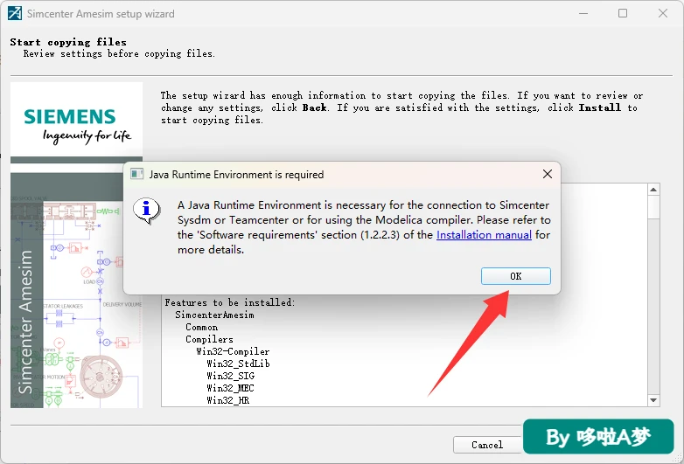Click the features list scrollbar thumb
Image resolution: width=684 pixels, height=464 pixels.
[x=653, y=207]
